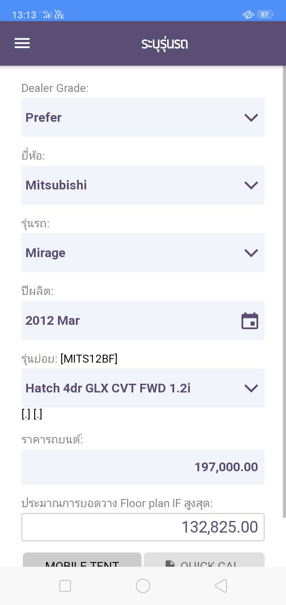This screenshot has width=286, height=605.
Task: Open the Mitsubishi brand dropdown
Action: 143,185
